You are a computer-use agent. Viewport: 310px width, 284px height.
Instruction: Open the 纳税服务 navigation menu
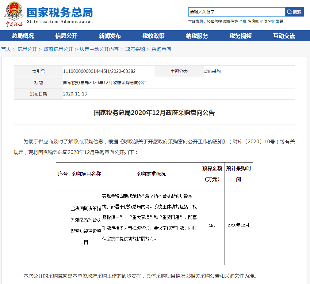coord(197,36)
